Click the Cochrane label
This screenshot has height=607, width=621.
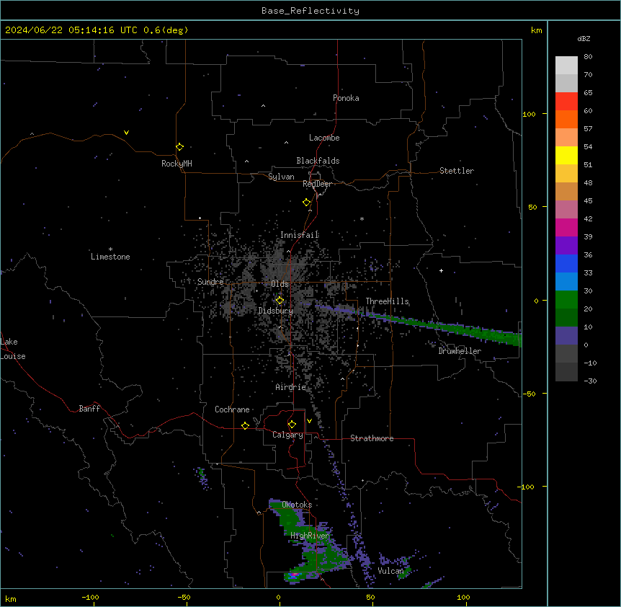point(232,409)
